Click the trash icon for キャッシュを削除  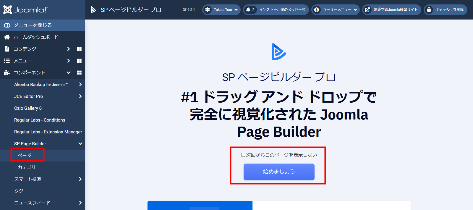(429, 10)
